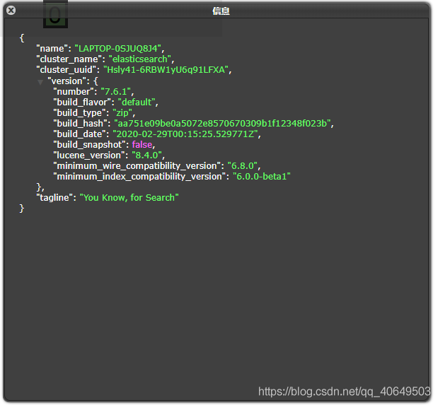Collapse the "version" JSON node
This screenshot has width=438, height=405.
point(40,82)
